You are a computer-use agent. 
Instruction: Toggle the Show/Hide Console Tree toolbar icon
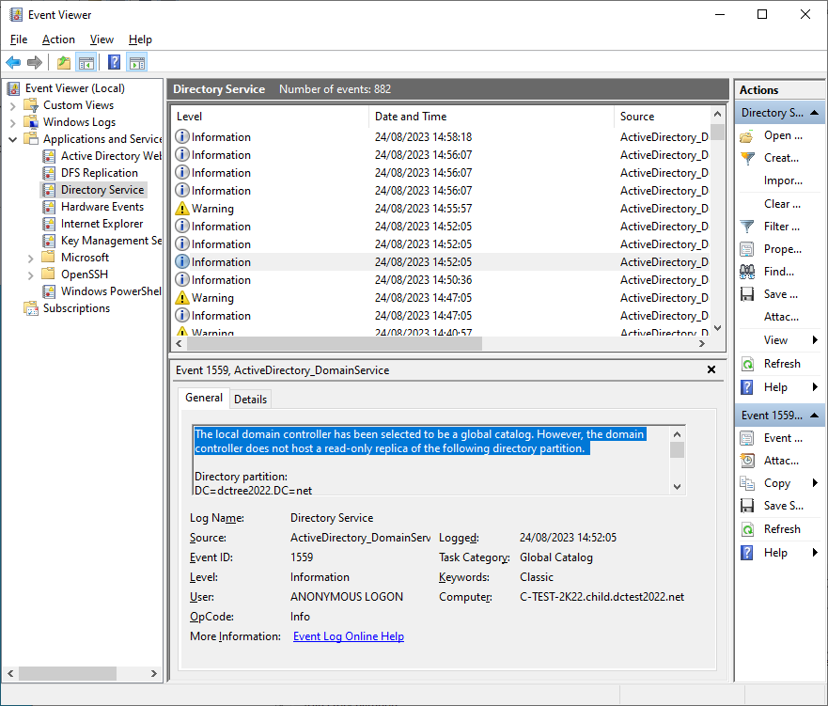coord(86,63)
